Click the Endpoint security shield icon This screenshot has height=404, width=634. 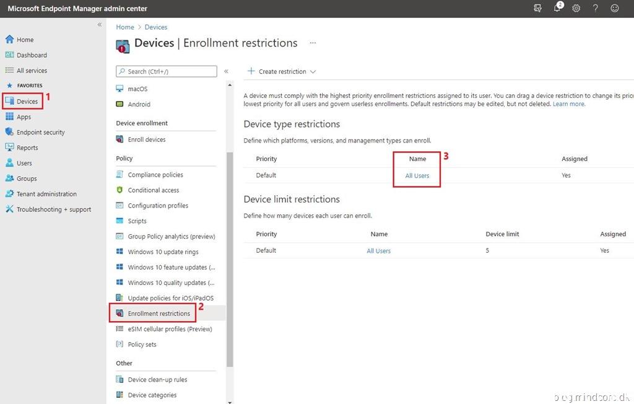coord(9,132)
